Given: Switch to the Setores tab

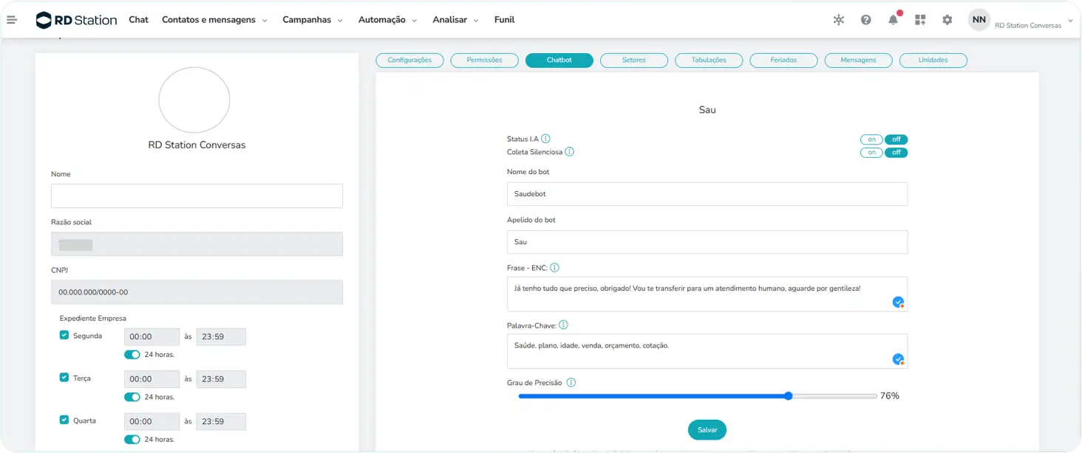Looking at the screenshot, I should (x=634, y=60).
